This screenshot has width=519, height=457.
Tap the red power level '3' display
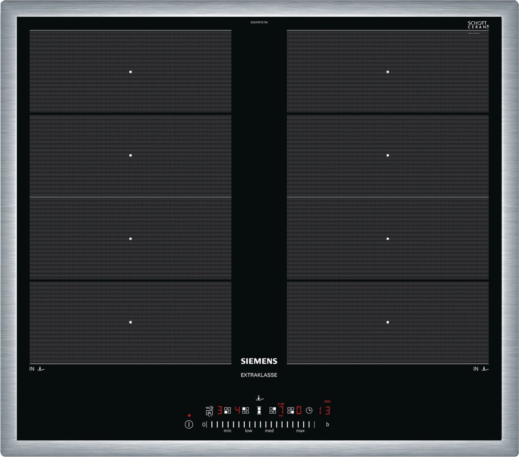pyautogui.click(x=220, y=411)
